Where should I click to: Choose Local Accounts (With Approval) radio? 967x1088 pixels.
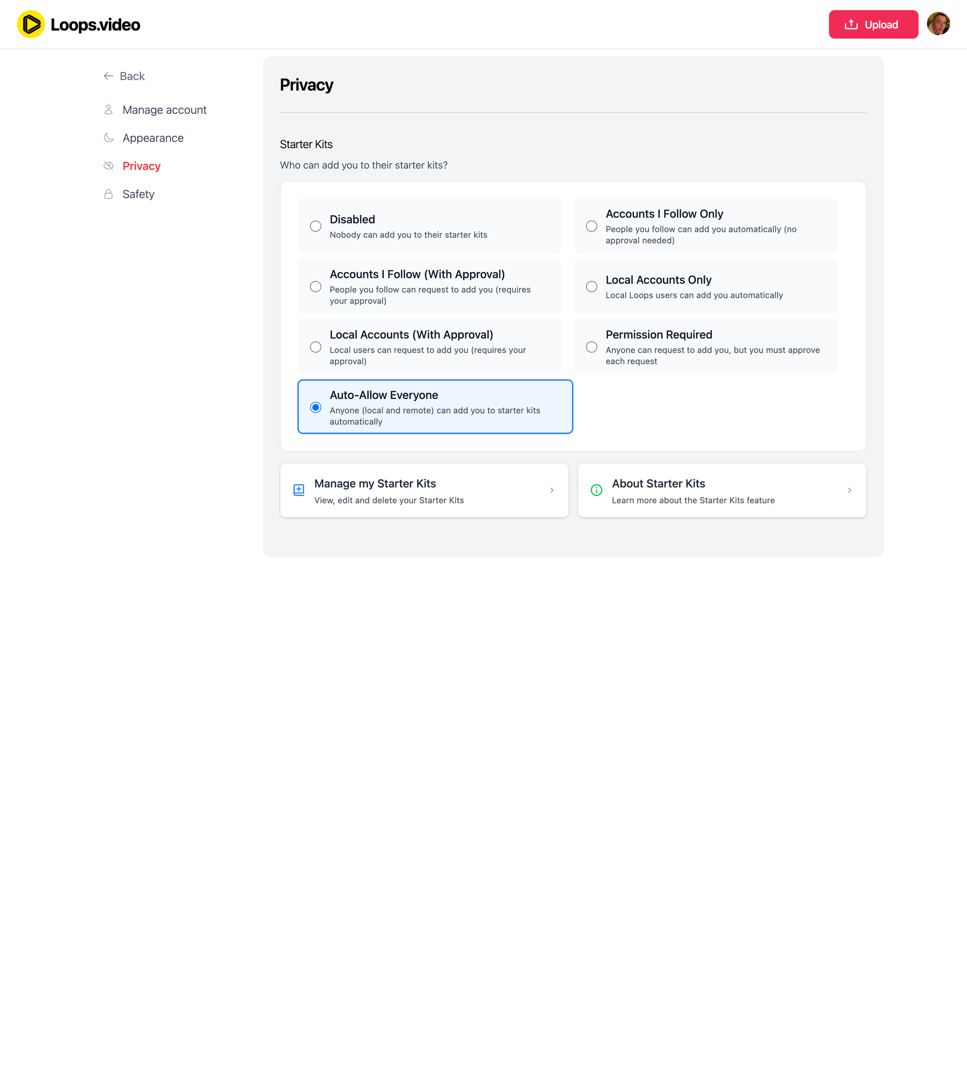316,347
